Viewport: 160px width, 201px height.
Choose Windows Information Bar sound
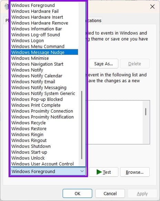[44, 29]
